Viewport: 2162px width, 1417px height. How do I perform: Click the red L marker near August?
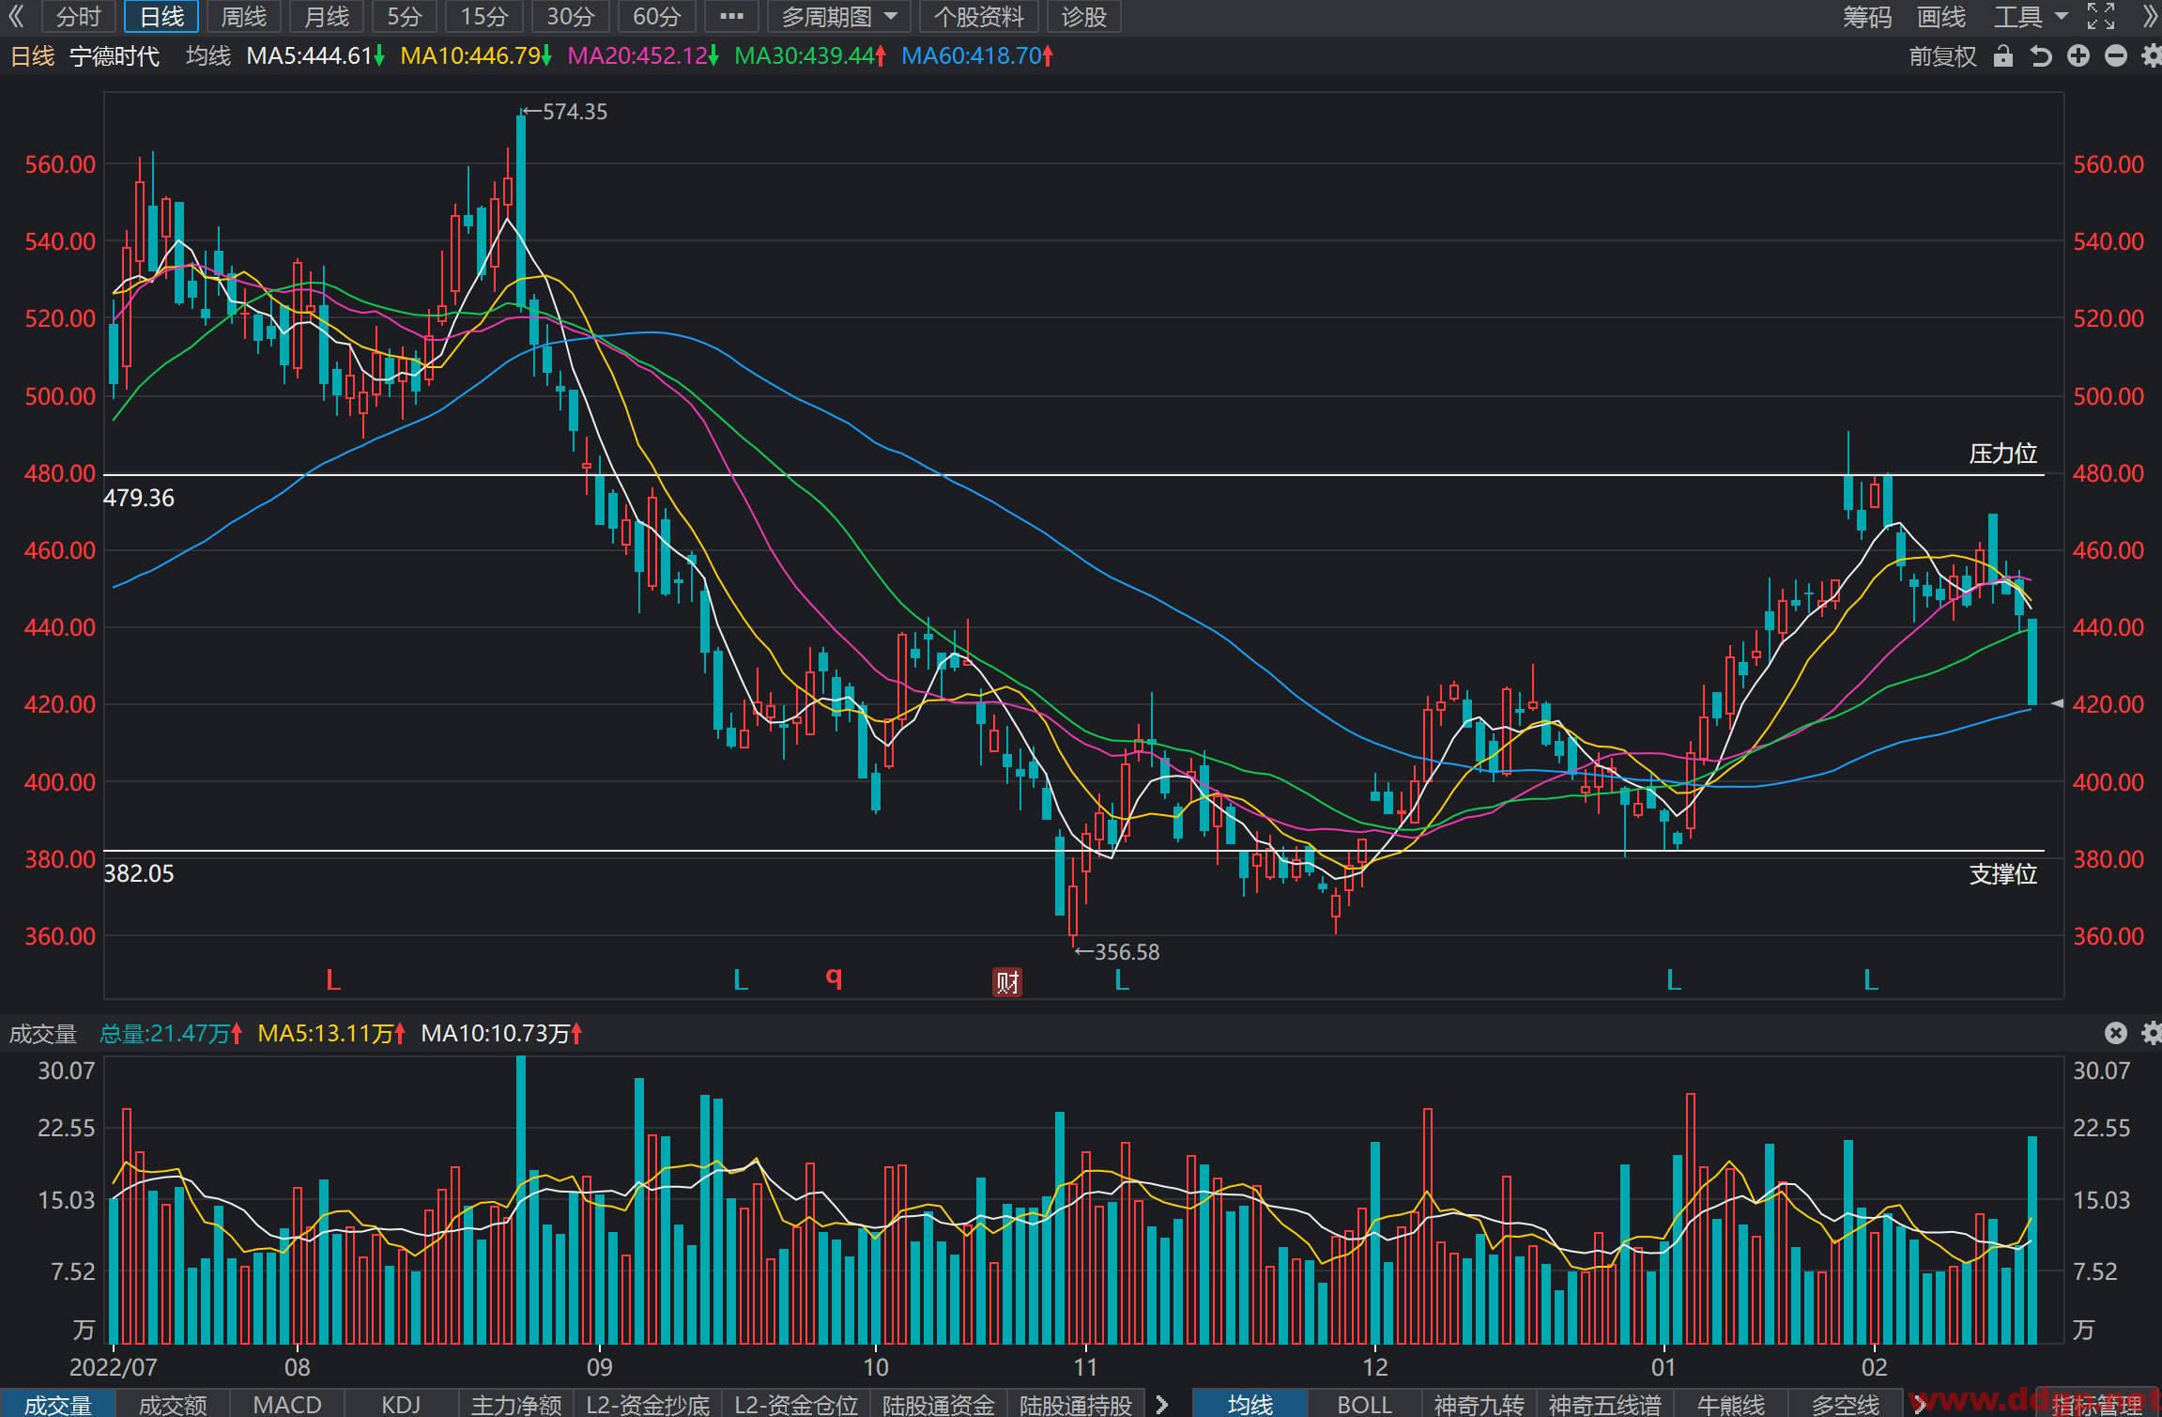tap(332, 981)
